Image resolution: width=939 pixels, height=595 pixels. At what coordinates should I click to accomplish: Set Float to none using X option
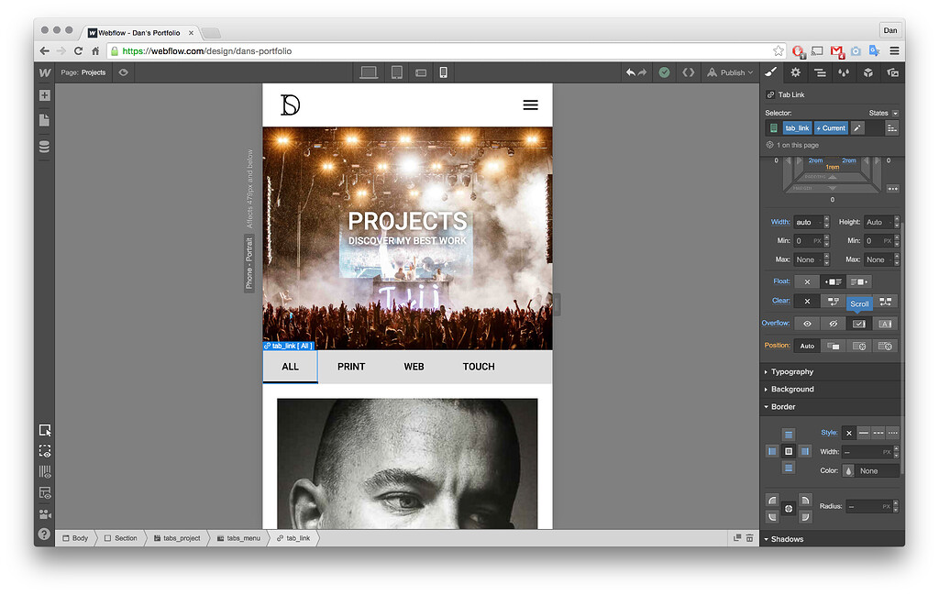click(808, 281)
